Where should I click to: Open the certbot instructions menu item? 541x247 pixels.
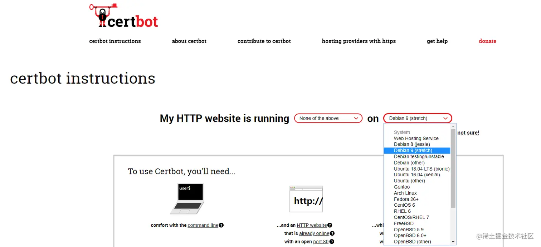tap(115, 41)
